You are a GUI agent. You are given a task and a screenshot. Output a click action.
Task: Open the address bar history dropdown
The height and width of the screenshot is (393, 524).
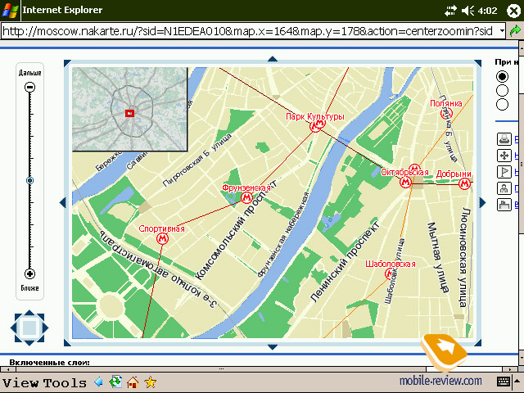pyautogui.click(x=502, y=31)
